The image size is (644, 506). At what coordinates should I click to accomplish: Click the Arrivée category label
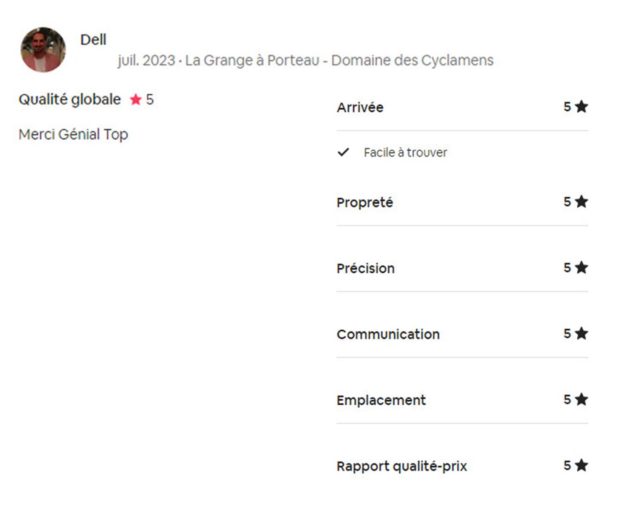[x=360, y=108]
